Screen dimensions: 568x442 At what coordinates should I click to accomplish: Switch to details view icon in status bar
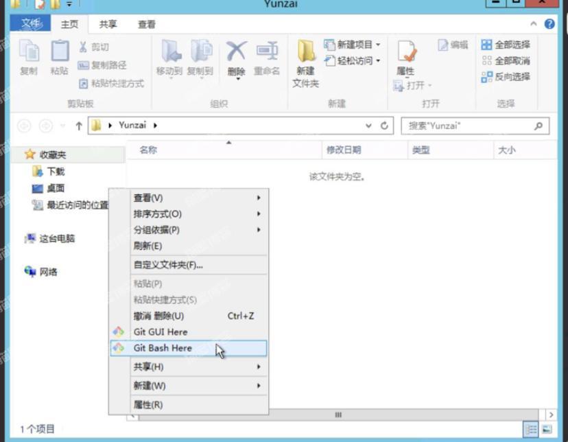point(531,429)
